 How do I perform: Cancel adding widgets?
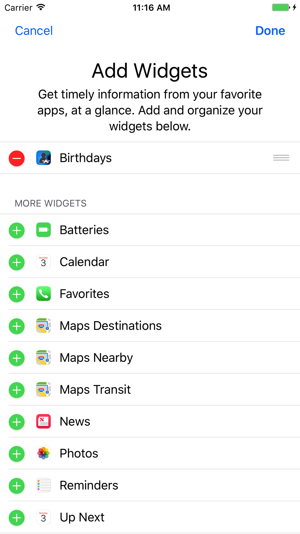pos(34,31)
